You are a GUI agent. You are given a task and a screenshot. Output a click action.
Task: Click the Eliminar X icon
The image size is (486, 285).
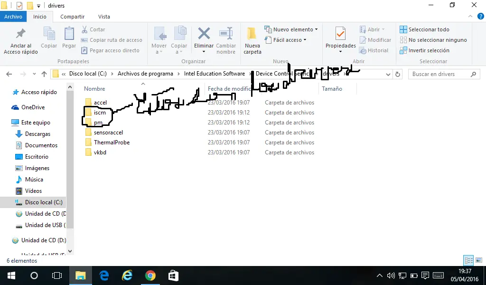204,34
